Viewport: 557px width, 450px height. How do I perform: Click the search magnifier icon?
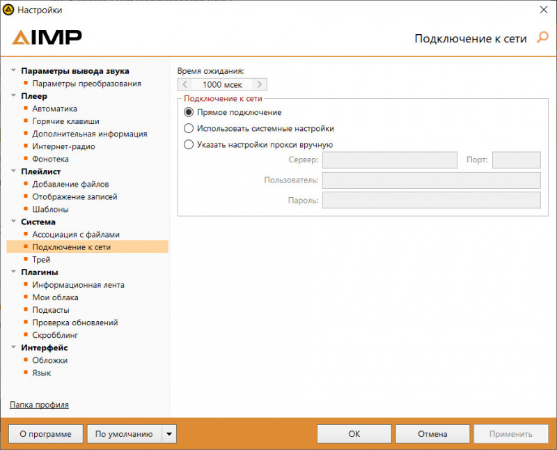pyautogui.click(x=543, y=38)
